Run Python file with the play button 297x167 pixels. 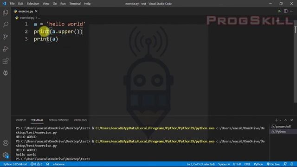[x=279, y=11]
